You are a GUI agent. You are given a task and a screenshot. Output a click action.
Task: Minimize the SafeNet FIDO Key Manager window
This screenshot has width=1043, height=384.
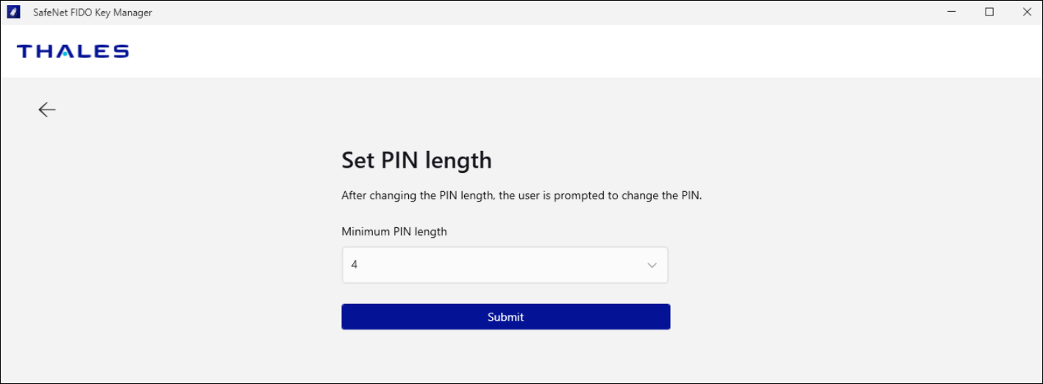click(951, 13)
